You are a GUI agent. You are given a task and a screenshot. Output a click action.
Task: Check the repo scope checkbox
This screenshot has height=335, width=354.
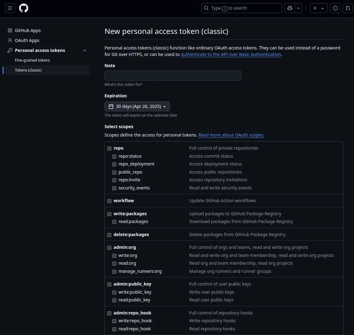tap(109, 149)
